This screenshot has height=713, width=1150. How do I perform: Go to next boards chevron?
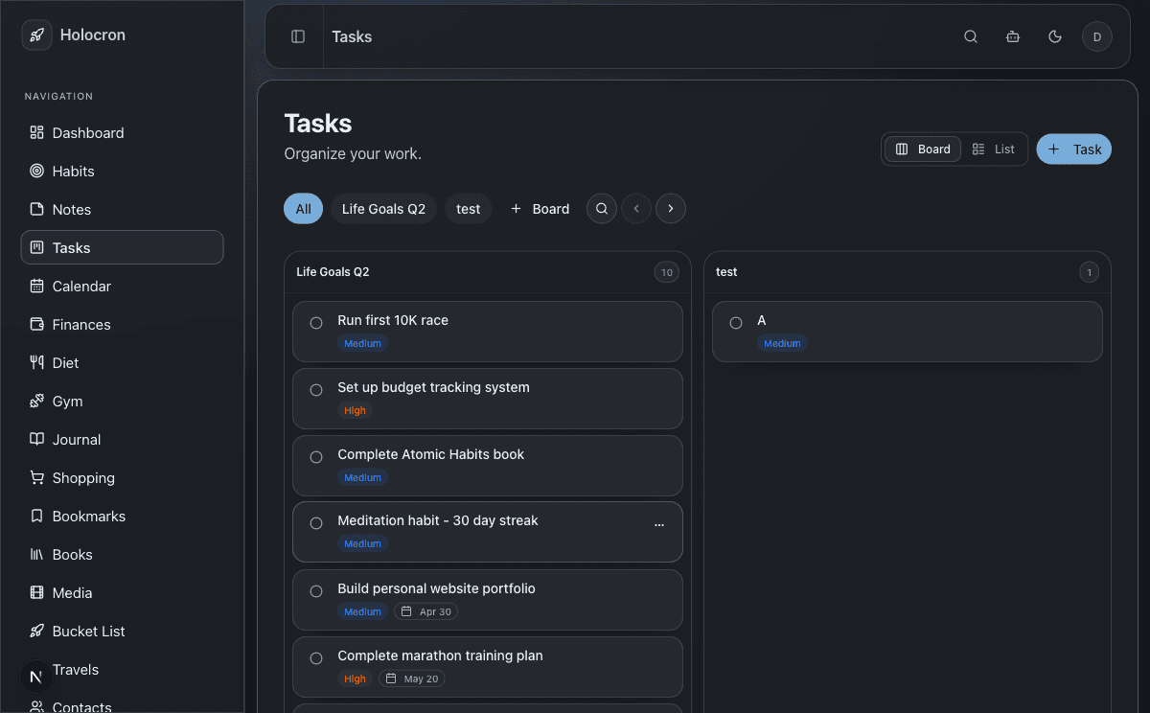coord(671,208)
